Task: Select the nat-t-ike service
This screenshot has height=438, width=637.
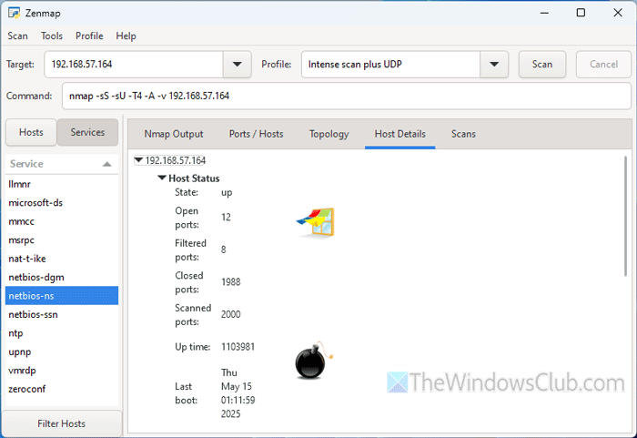Action: coord(62,259)
